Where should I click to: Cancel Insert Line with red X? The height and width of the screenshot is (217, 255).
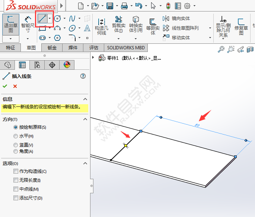click(15, 86)
